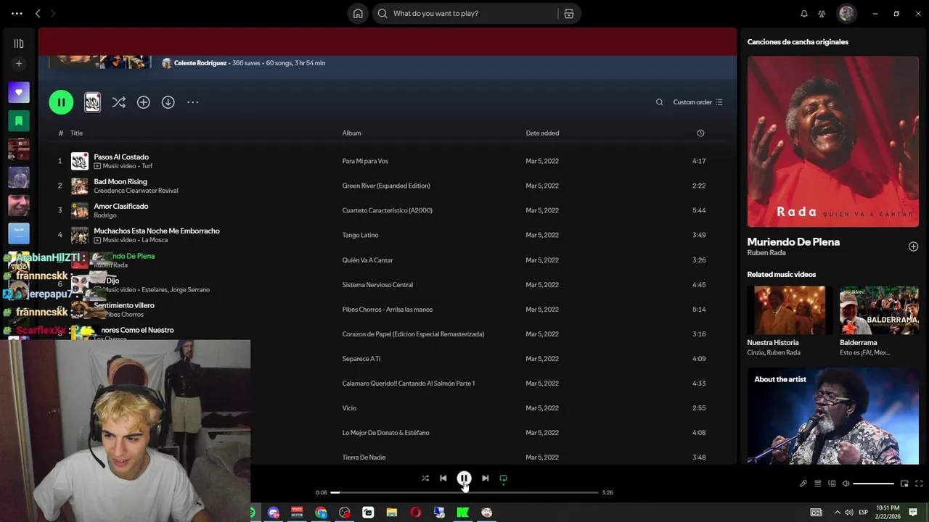Play the track Pasos Al Costado
Screen dimensions: 929x522
pos(121,157)
